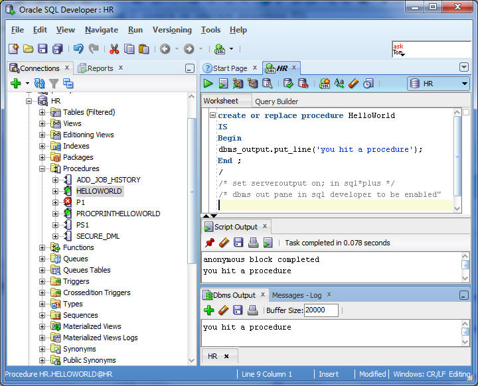Viewport: 478px width, 386px height.
Task: Click the ask Tom search box
Action: (x=432, y=49)
